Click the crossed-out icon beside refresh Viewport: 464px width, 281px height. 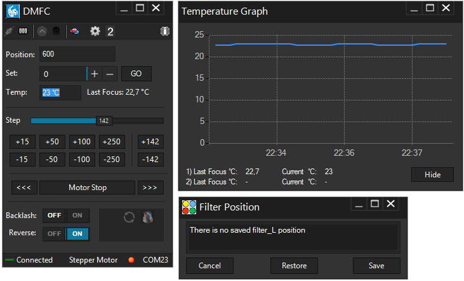click(147, 217)
